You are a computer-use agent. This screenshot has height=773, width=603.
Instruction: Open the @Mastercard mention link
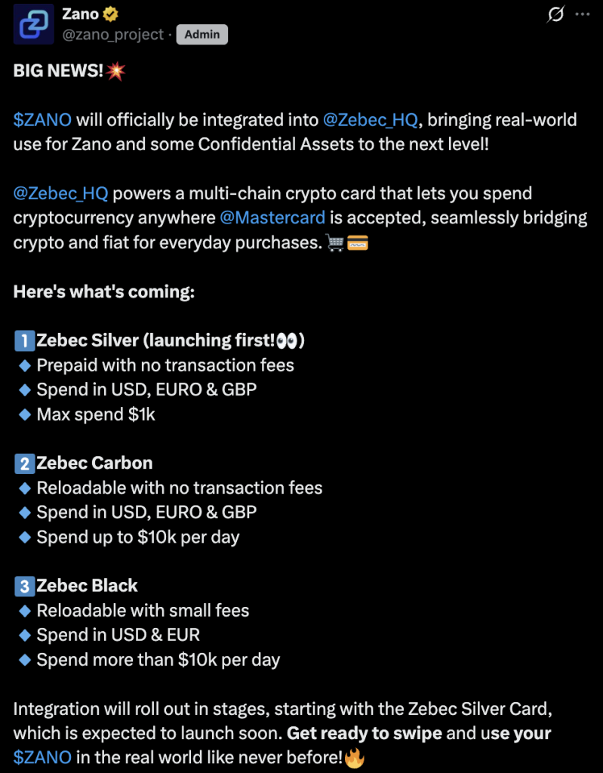click(272, 217)
